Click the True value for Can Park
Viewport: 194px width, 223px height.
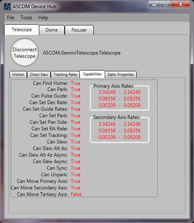[76, 89]
